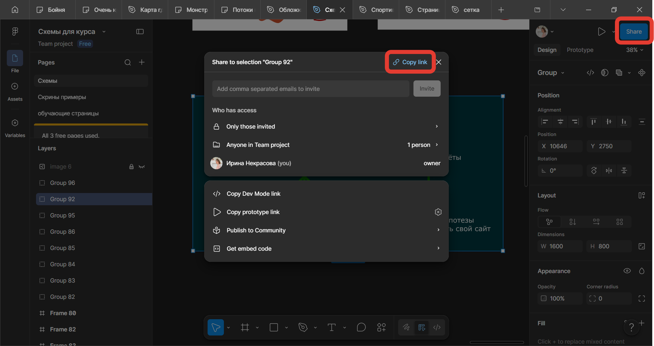
Task: Click the blue Share button
Action: click(x=634, y=32)
